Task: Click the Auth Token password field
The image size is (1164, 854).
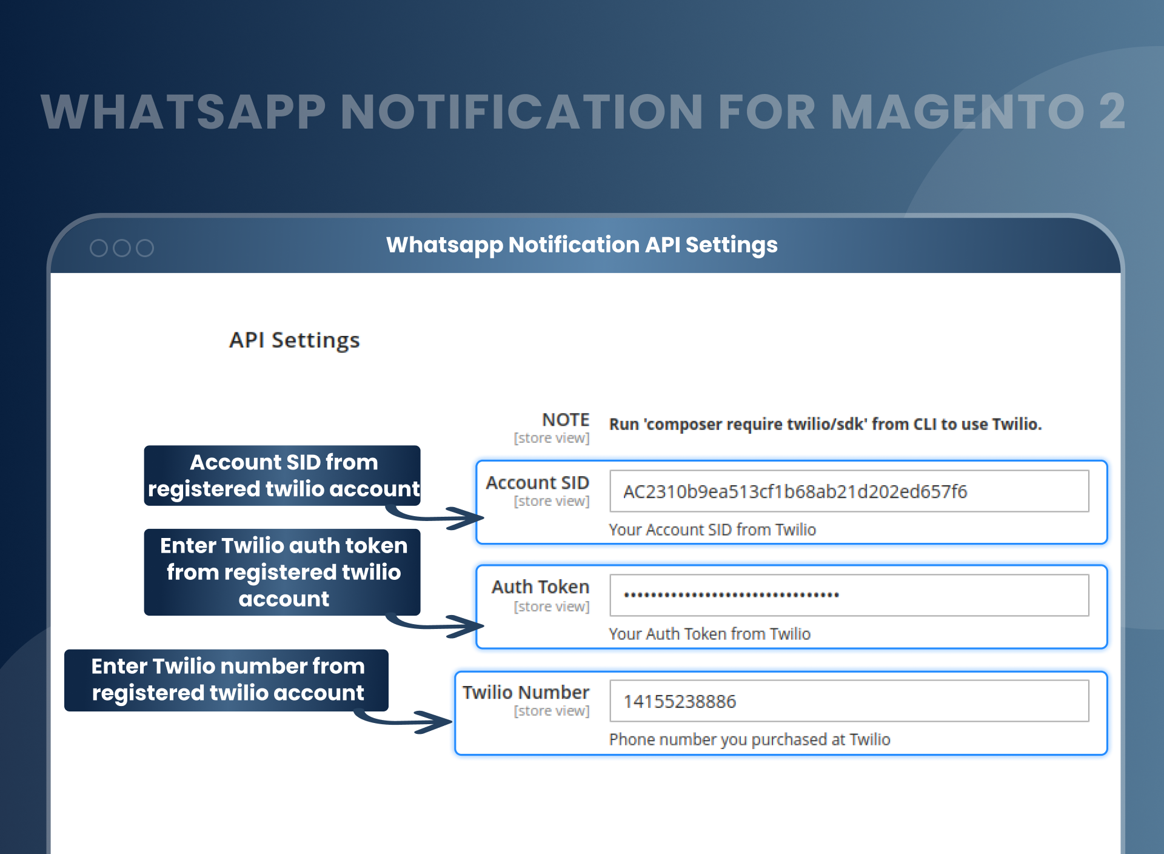Action: [x=849, y=595]
